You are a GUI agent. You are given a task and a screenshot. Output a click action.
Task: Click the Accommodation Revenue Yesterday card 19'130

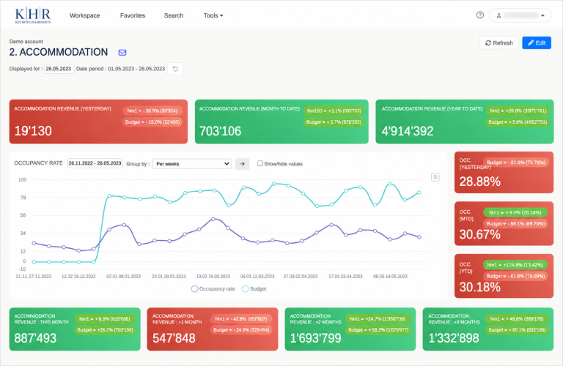pyautogui.click(x=98, y=122)
